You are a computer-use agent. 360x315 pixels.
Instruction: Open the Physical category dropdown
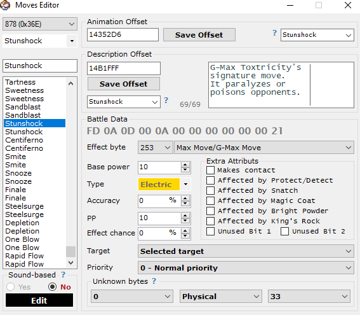pos(221,297)
